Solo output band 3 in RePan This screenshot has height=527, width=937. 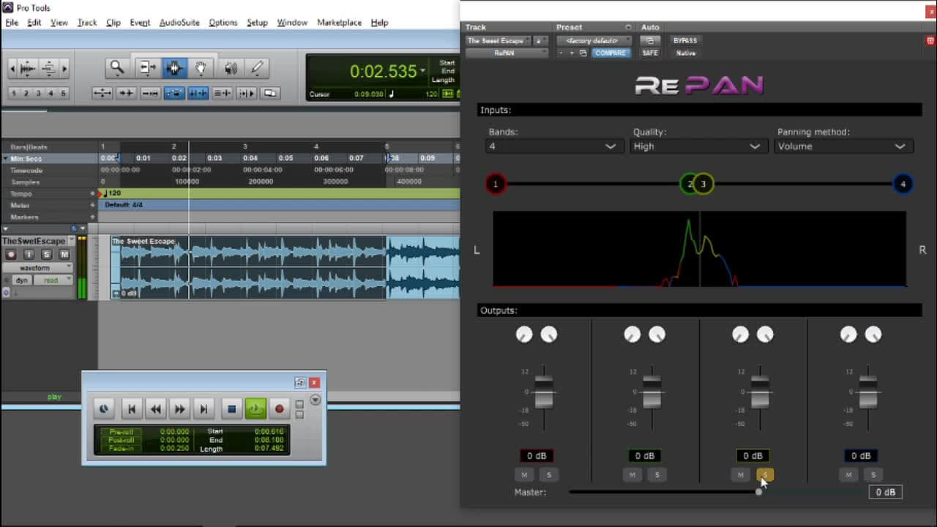pos(764,475)
